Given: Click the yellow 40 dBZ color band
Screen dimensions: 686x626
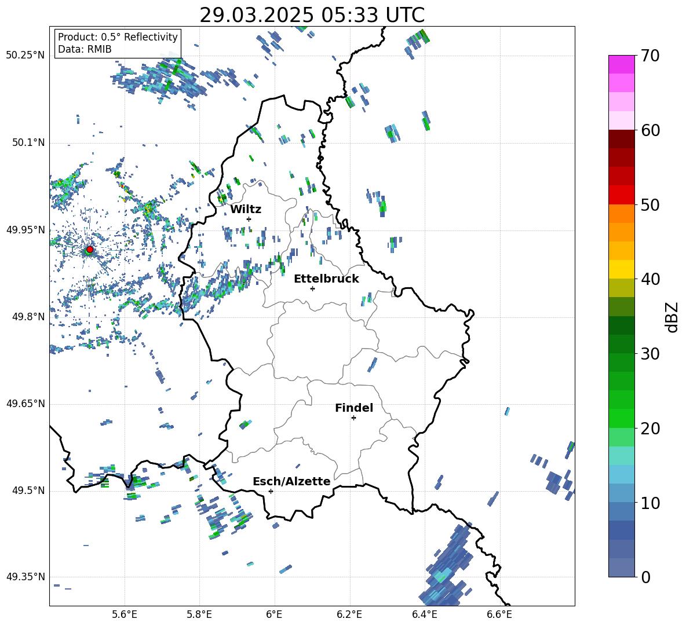Looking at the screenshot, I should [x=621, y=269].
